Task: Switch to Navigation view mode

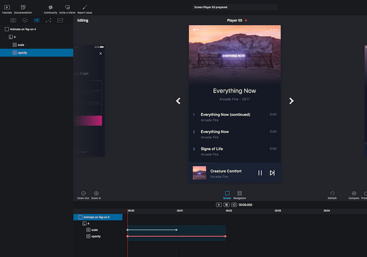Action: coord(240,193)
